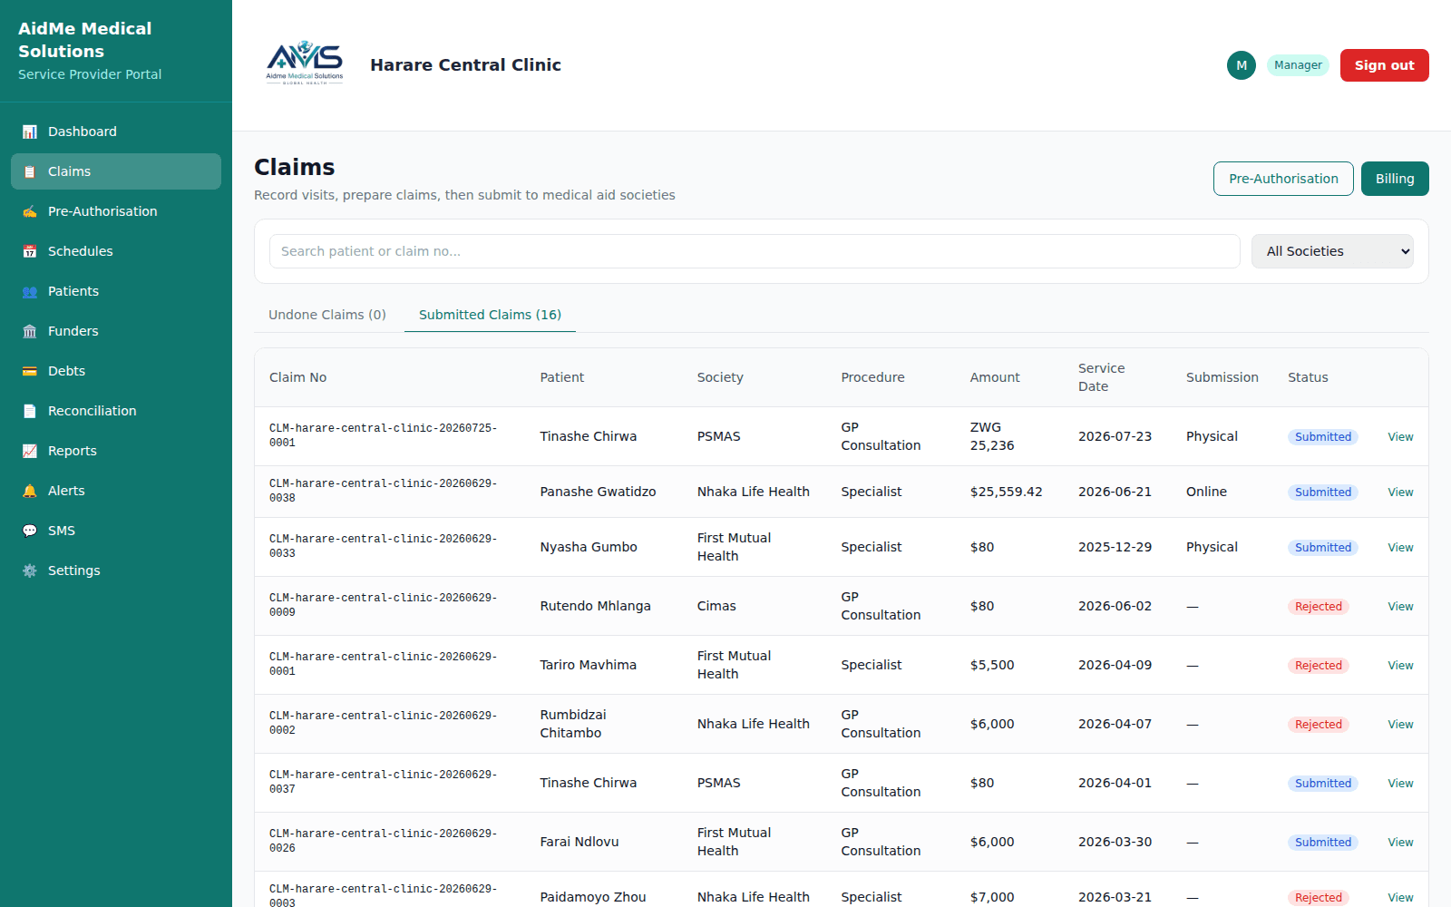The image size is (1451, 907).
Task: Switch to Undone Claims (0) tab
Action: pos(327,315)
